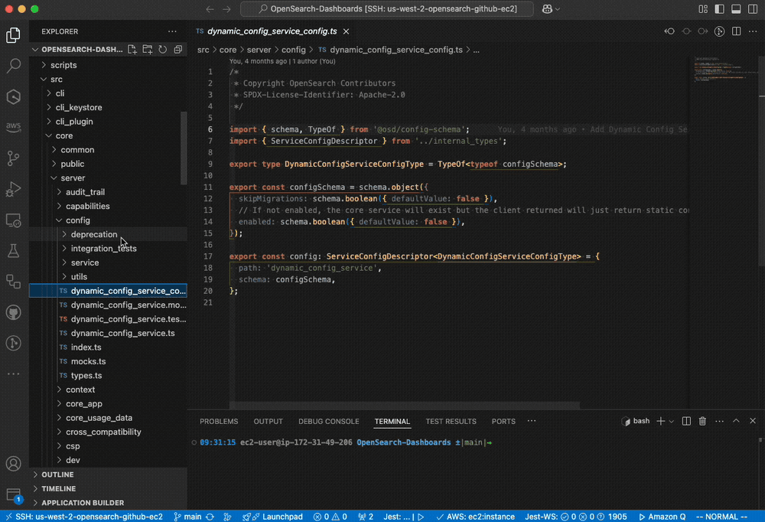Open editor more actions menu

coord(753,31)
